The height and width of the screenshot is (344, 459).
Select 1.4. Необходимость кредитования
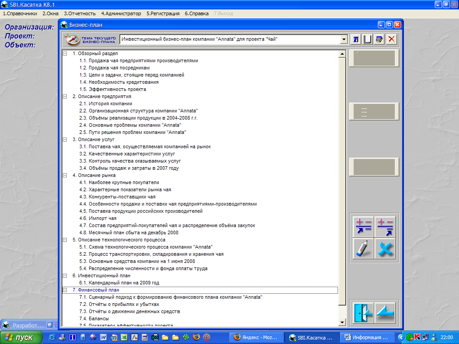tap(119, 82)
